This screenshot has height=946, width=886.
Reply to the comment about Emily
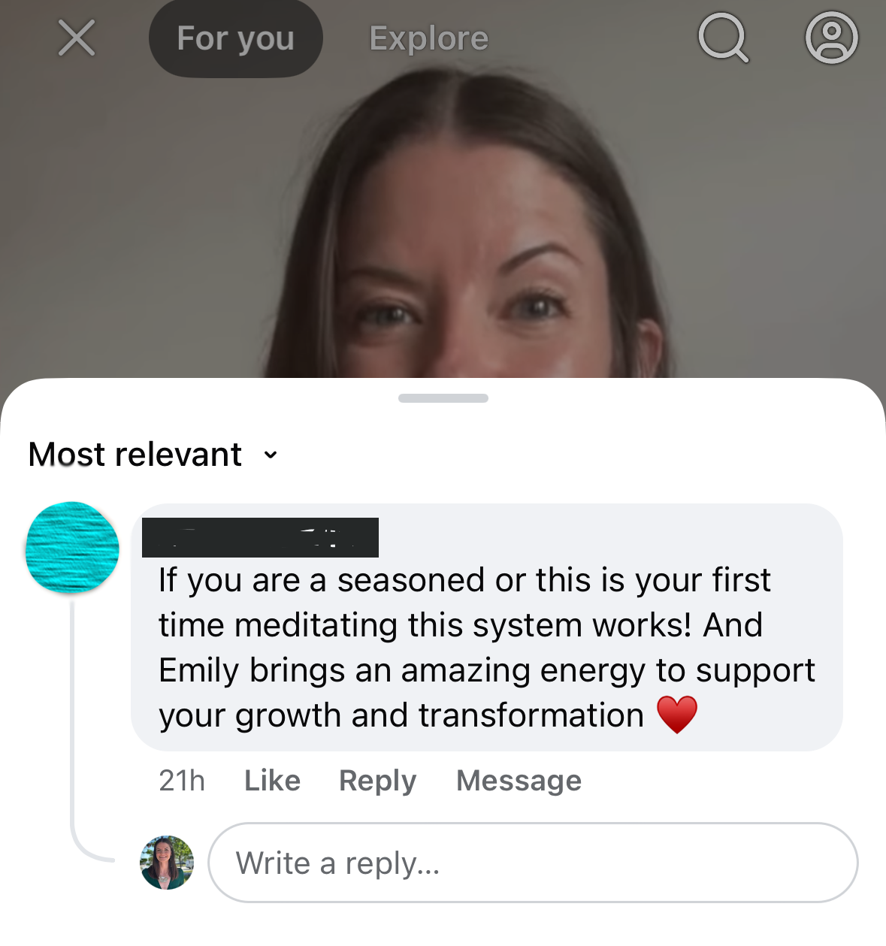(x=377, y=781)
